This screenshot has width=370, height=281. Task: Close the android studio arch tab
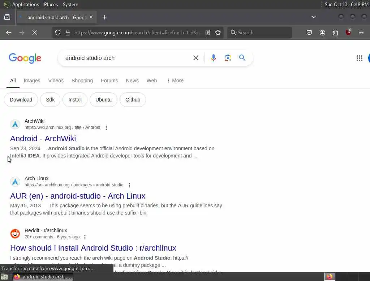pyautogui.click(x=91, y=17)
